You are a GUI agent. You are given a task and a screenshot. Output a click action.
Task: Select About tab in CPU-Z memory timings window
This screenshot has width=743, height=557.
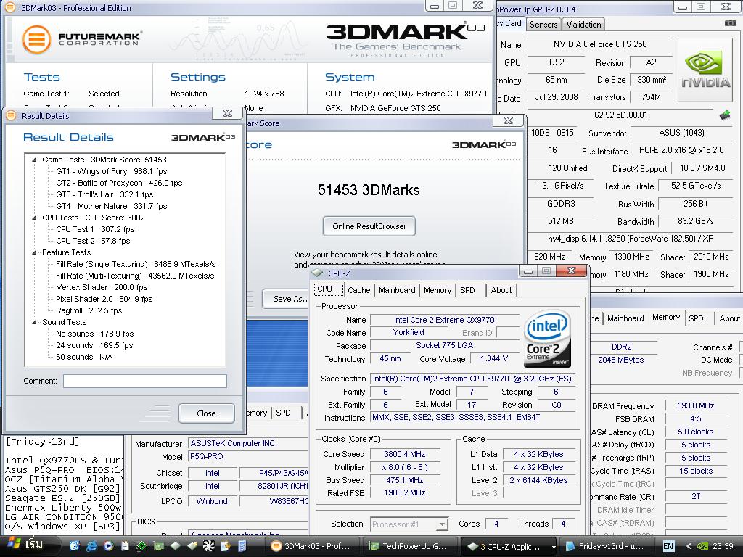click(729, 318)
